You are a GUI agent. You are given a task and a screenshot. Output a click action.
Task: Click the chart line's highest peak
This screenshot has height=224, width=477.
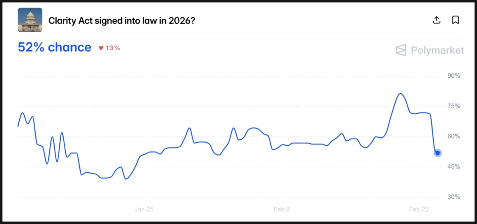click(400, 94)
